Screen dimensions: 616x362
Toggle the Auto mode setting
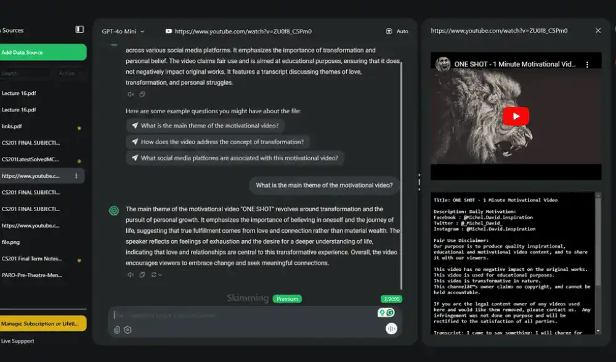point(397,31)
